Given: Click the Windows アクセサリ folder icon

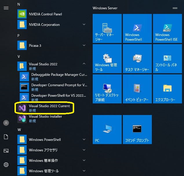Looking at the screenshot, I should click(x=22, y=150).
